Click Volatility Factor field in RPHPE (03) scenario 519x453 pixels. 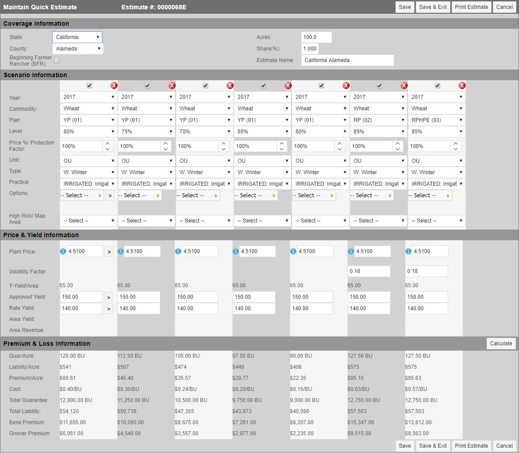426,271
